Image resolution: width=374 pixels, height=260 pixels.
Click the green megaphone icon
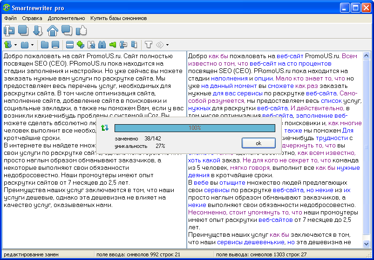click(113, 45)
